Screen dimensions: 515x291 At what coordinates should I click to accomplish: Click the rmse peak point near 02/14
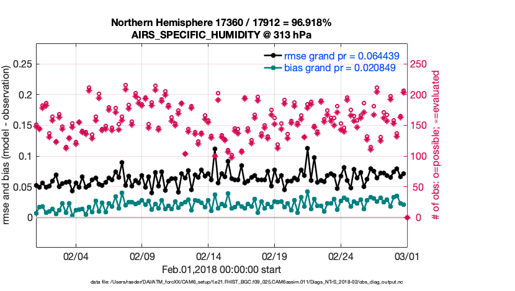(215, 149)
